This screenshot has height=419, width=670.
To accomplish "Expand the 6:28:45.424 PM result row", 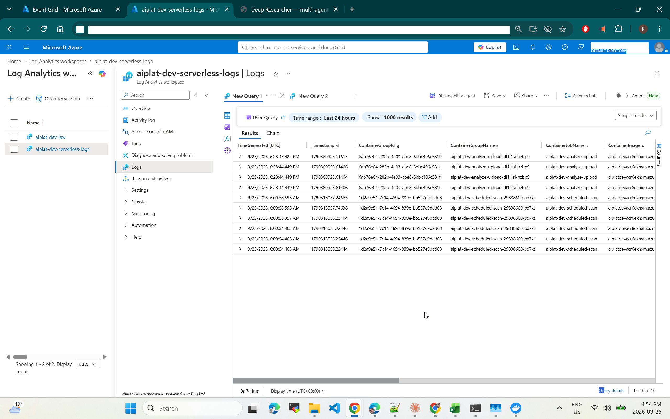I will point(240,157).
